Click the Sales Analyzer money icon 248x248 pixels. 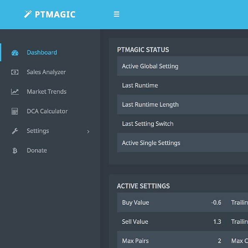15,72
